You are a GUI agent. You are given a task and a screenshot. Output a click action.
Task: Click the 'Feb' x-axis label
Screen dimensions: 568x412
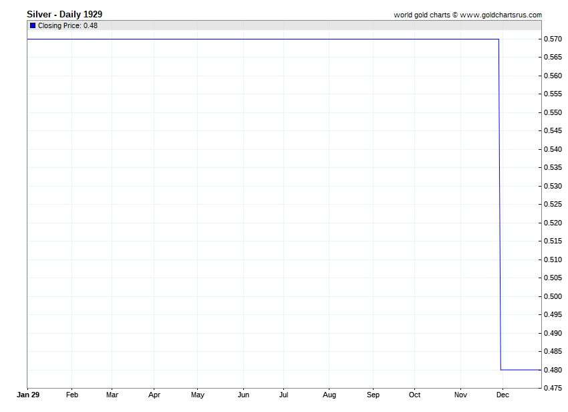72,395
